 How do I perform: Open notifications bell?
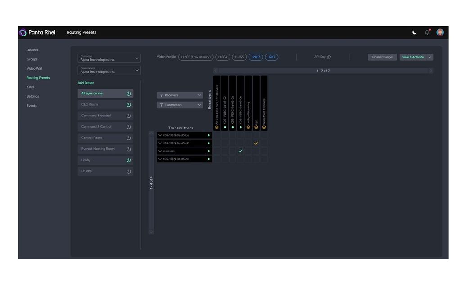pyautogui.click(x=427, y=32)
